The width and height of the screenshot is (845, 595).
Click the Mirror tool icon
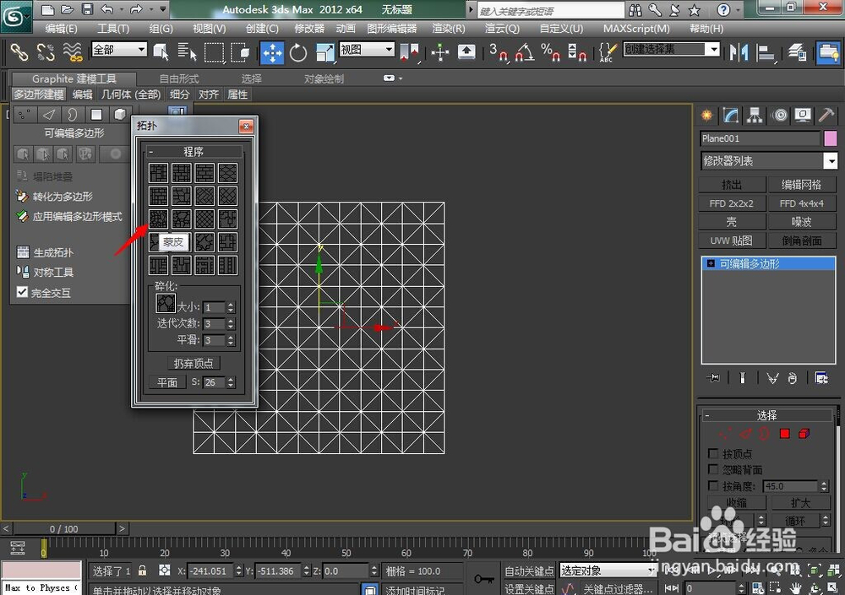(739, 53)
